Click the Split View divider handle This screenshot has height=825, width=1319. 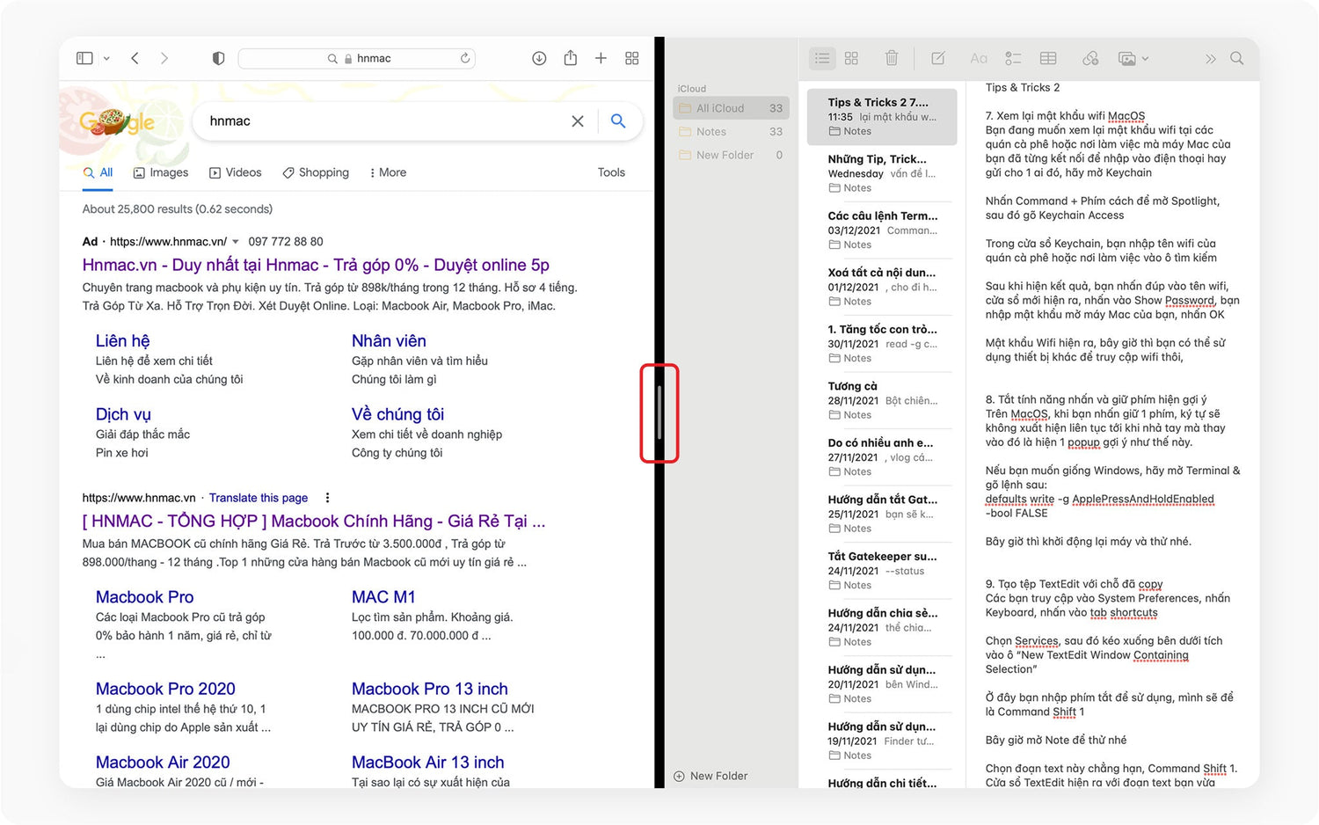click(x=659, y=412)
